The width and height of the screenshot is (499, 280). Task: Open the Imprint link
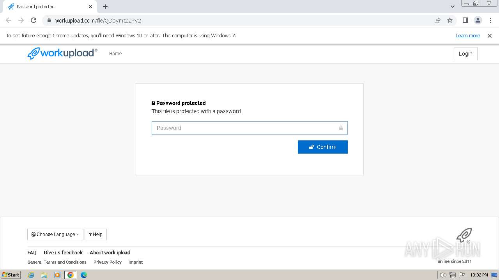[x=136, y=262]
